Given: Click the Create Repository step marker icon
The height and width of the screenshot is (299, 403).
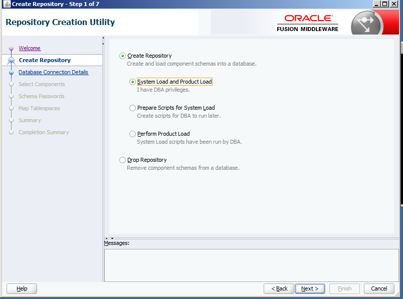Looking at the screenshot, I should [11, 61].
